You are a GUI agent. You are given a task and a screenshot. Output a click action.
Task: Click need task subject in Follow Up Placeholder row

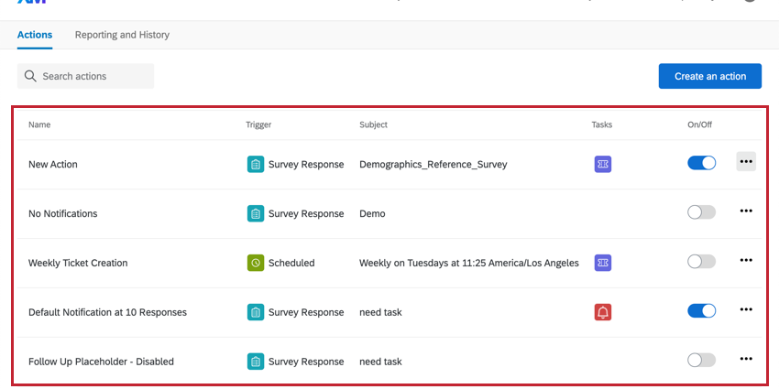point(380,362)
